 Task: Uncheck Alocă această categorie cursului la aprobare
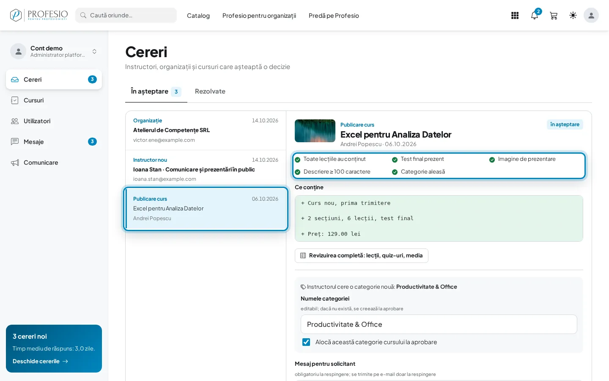(306, 342)
